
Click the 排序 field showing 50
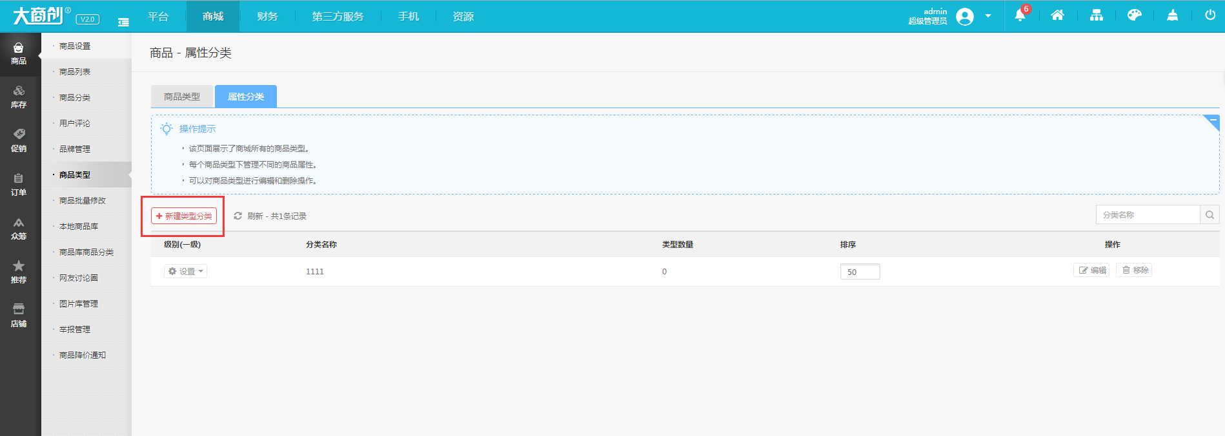[x=860, y=272]
